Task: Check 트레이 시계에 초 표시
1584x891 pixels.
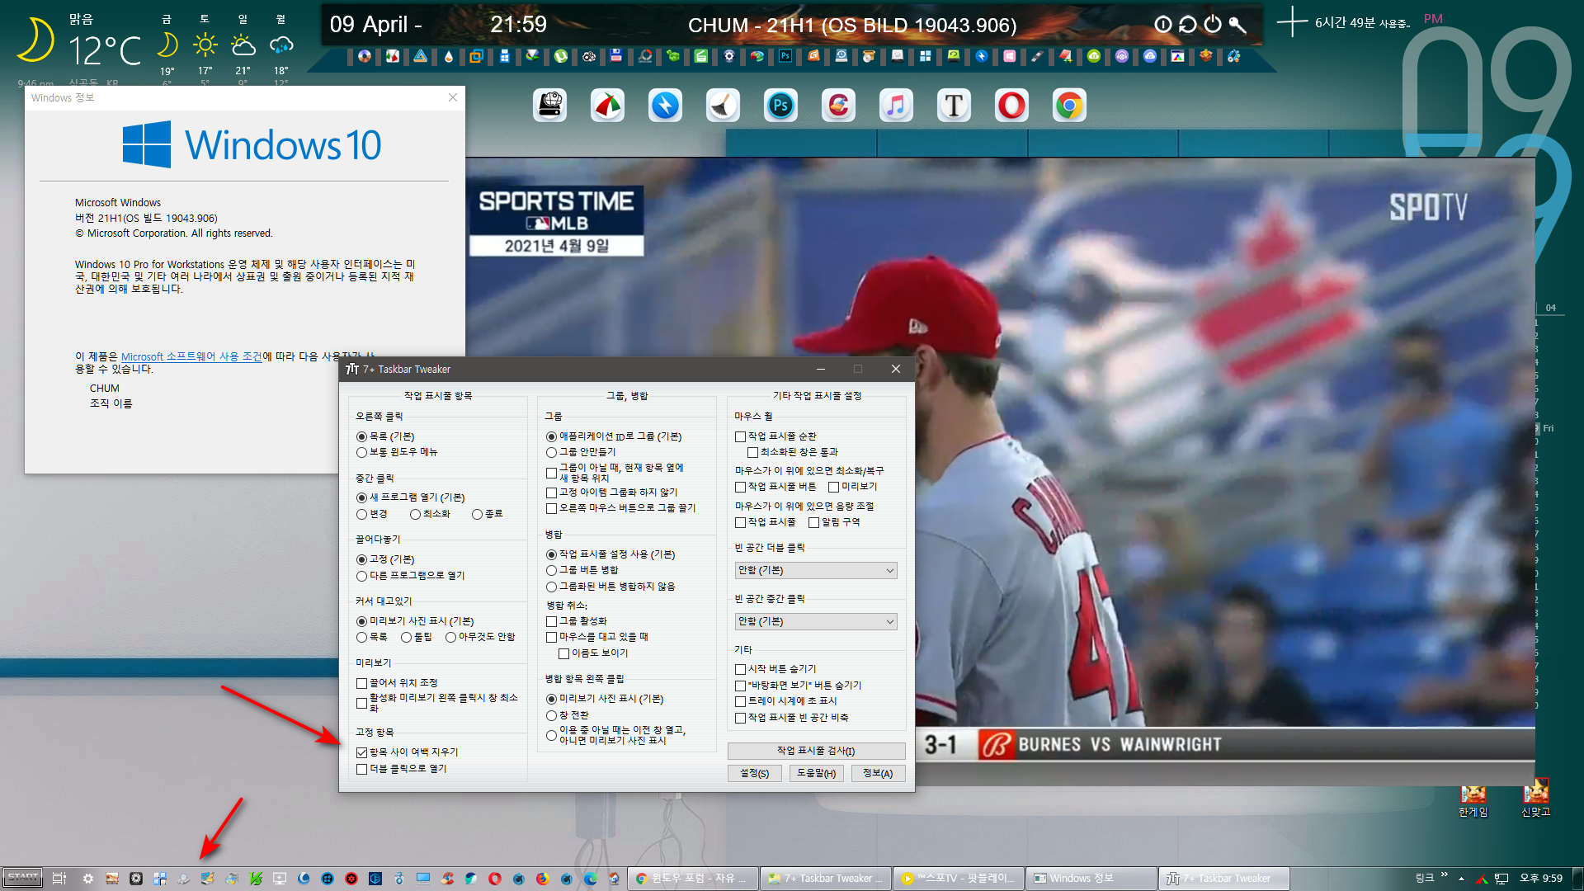Action: (x=740, y=701)
